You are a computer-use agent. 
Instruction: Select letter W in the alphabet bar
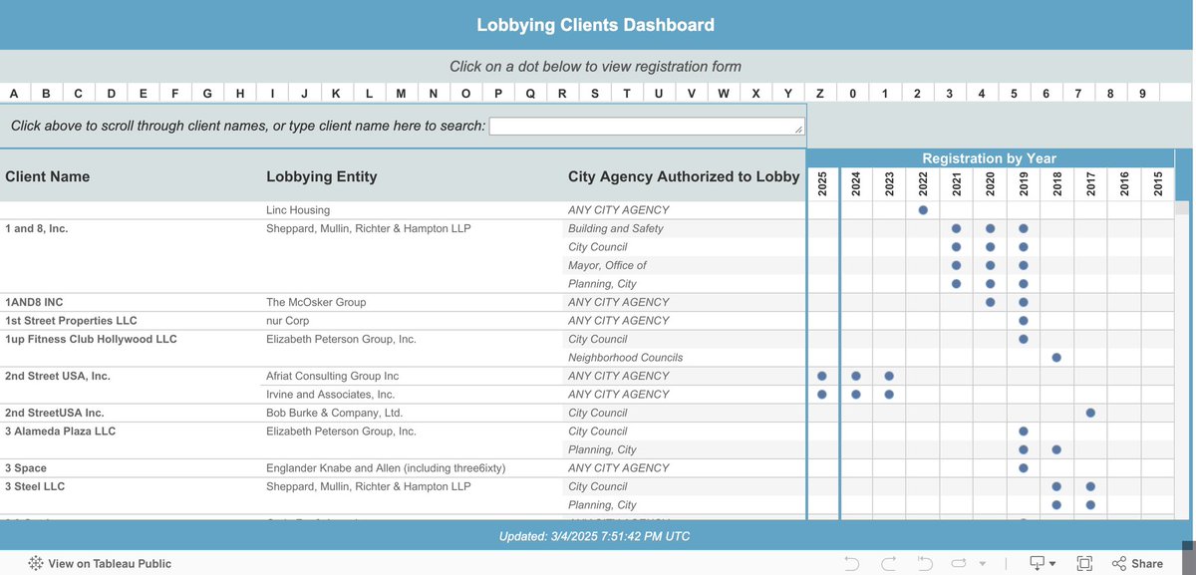pyautogui.click(x=724, y=94)
